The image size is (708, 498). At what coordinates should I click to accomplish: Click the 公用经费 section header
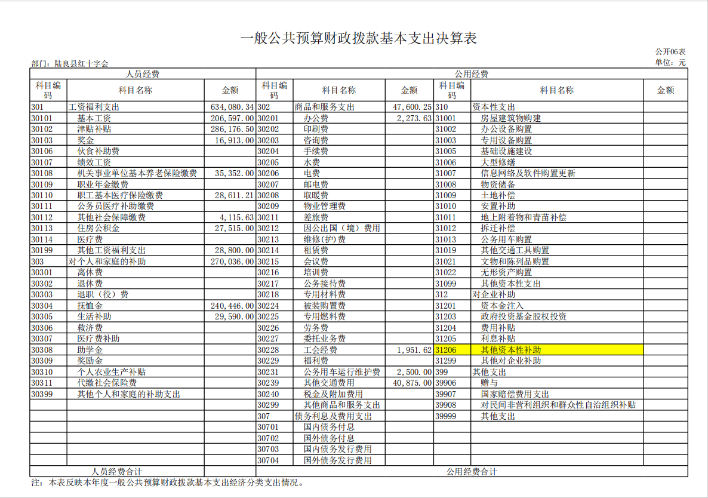coord(471,74)
